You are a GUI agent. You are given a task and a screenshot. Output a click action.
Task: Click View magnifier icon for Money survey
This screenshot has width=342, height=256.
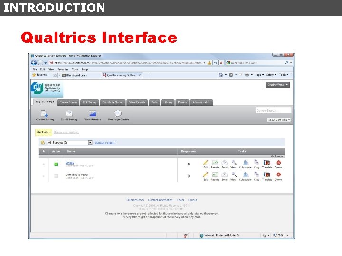[234, 163]
